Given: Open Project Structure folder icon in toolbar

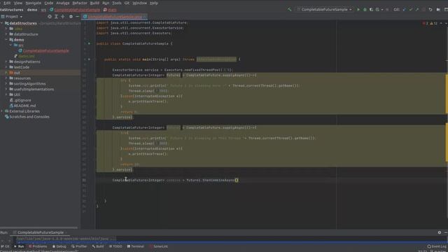Looking at the screenshot, I should click(438, 9).
